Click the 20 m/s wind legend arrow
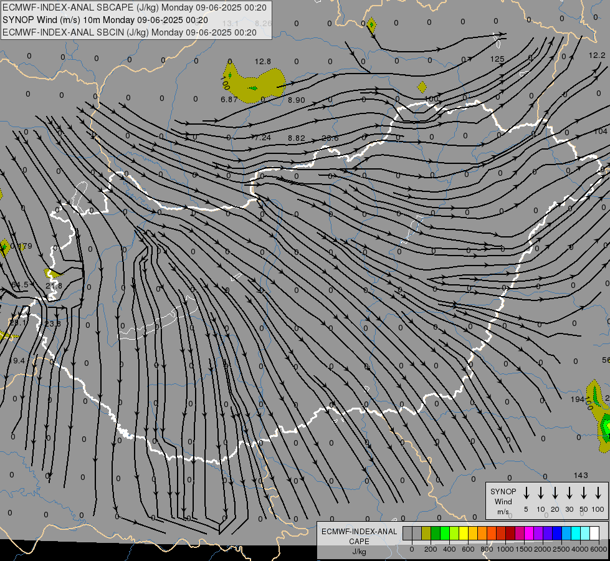 [555, 492]
